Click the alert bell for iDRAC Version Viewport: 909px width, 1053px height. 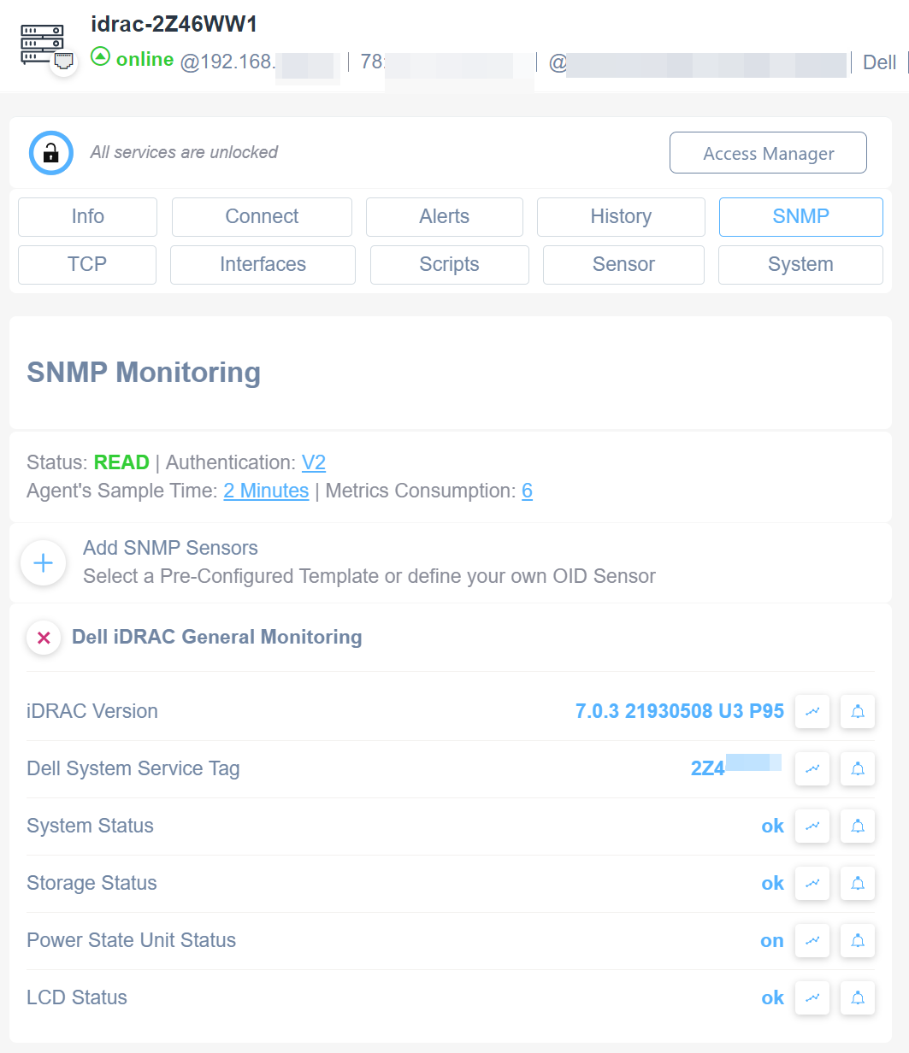pyautogui.click(x=858, y=711)
